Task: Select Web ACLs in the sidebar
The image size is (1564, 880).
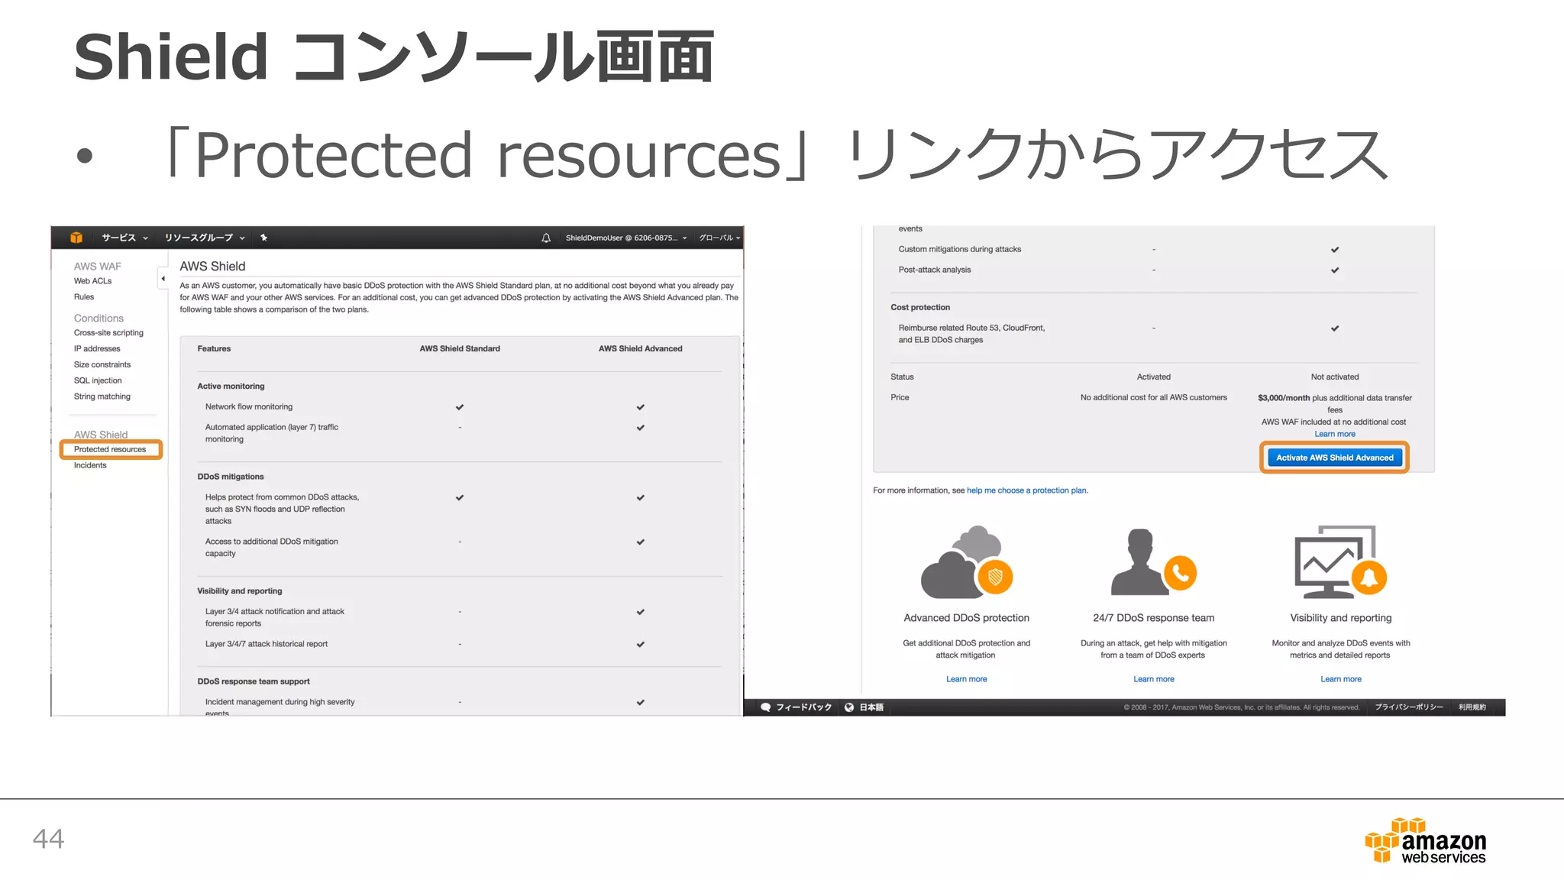Action: click(92, 281)
